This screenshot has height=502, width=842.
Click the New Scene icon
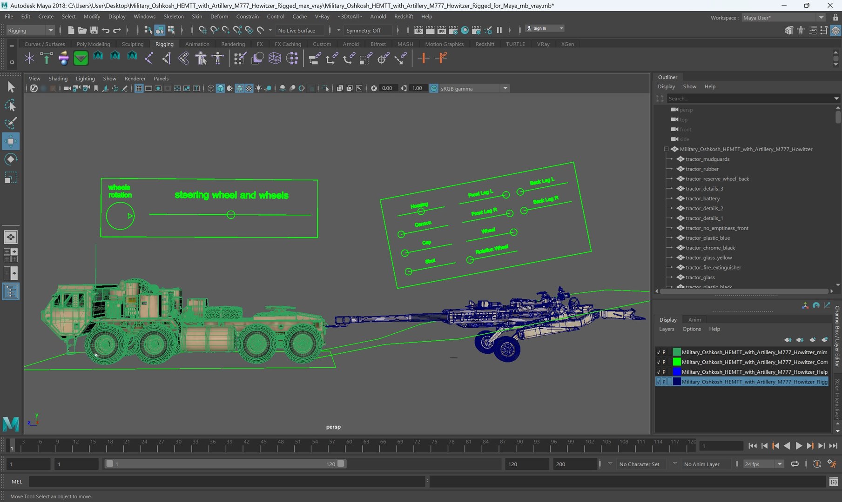[71, 30]
